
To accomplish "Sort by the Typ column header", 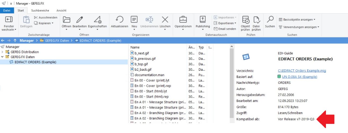I will coord(201,47).
